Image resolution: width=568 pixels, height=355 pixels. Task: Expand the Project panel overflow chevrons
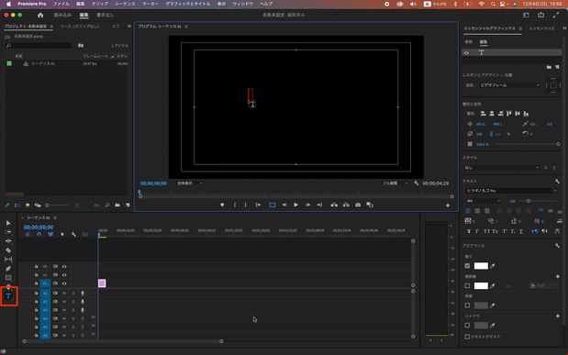click(129, 26)
